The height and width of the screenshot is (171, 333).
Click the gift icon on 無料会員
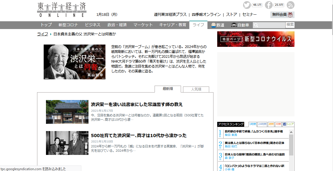(290, 15)
